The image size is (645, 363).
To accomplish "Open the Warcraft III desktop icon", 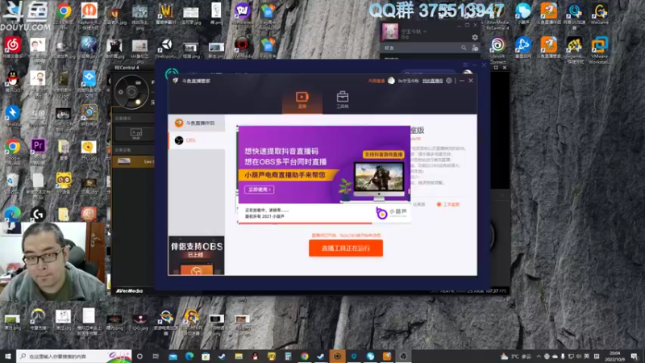I will coord(165,15).
